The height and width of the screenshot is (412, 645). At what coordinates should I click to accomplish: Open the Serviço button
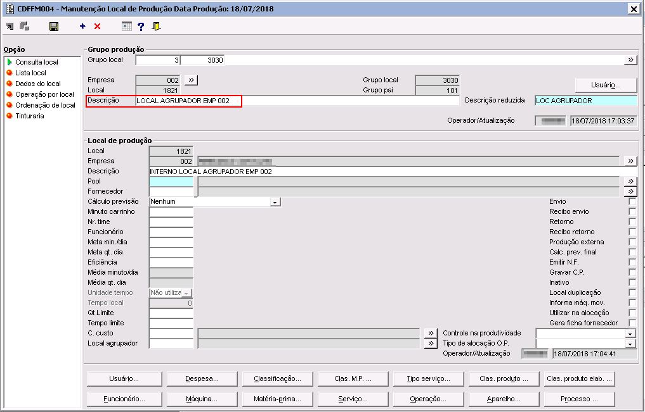pos(353,399)
